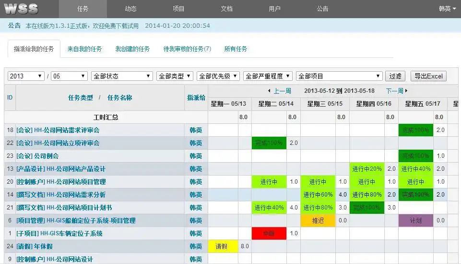Click the purple 计划 status cell
This screenshot has height=264, width=461.
pos(416,220)
